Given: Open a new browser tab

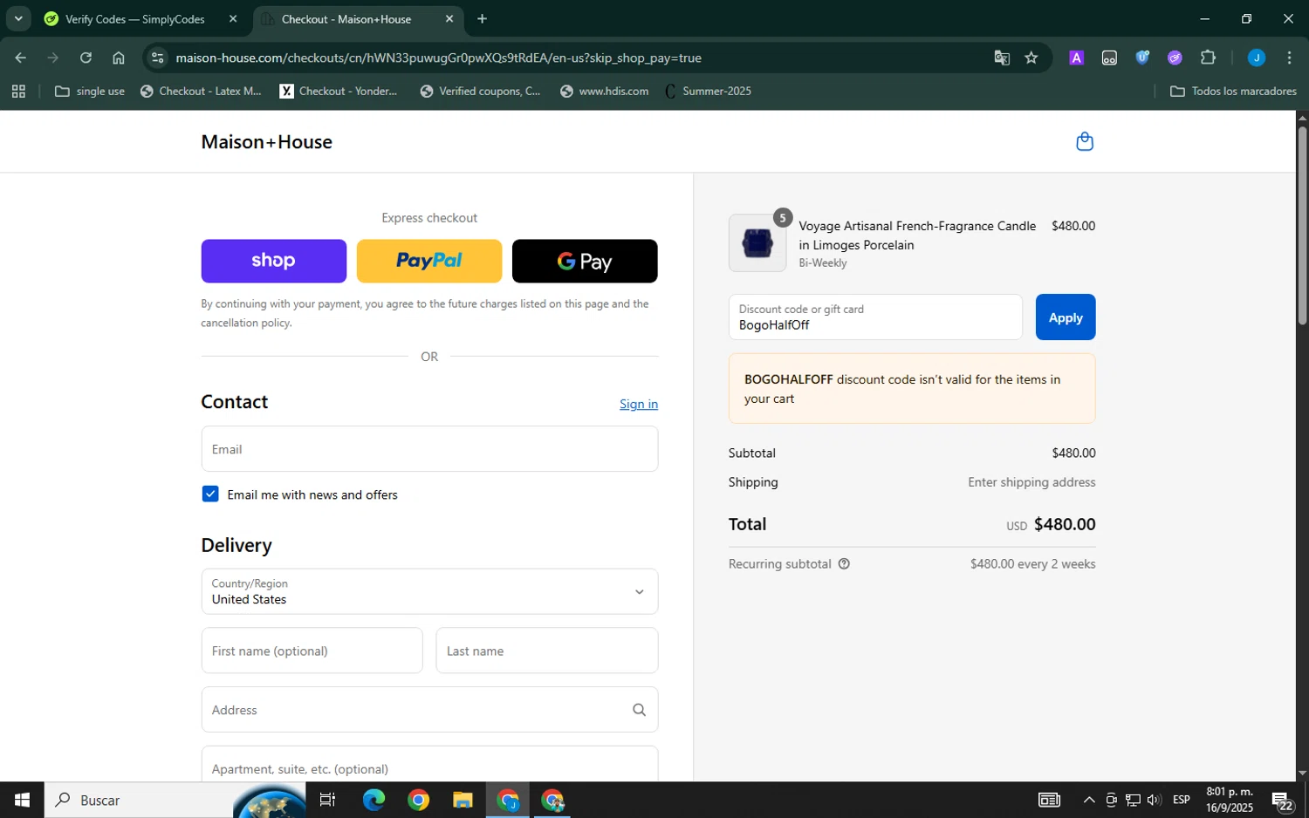Looking at the screenshot, I should (483, 19).
